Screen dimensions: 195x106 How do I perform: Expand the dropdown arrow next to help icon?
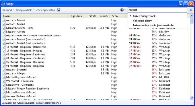pyautogui.click(x=125, y=10)
